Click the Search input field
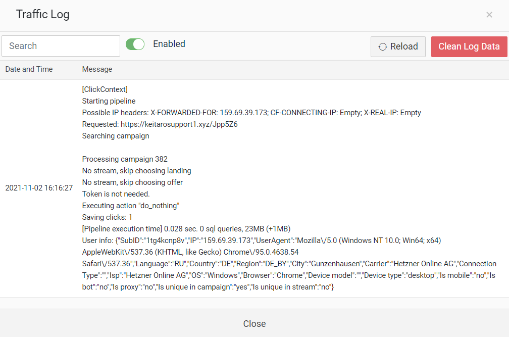 pos(61,46)
